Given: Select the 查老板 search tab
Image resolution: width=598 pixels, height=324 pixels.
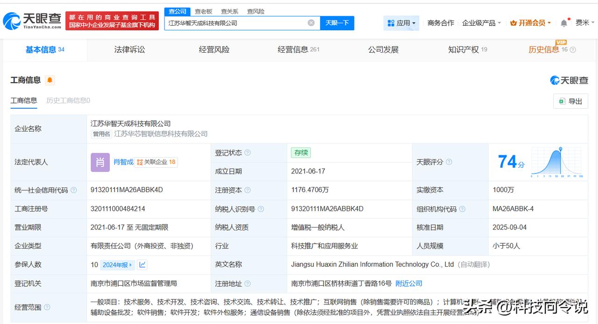Looking at the screenshot, I should pos(203,11).
